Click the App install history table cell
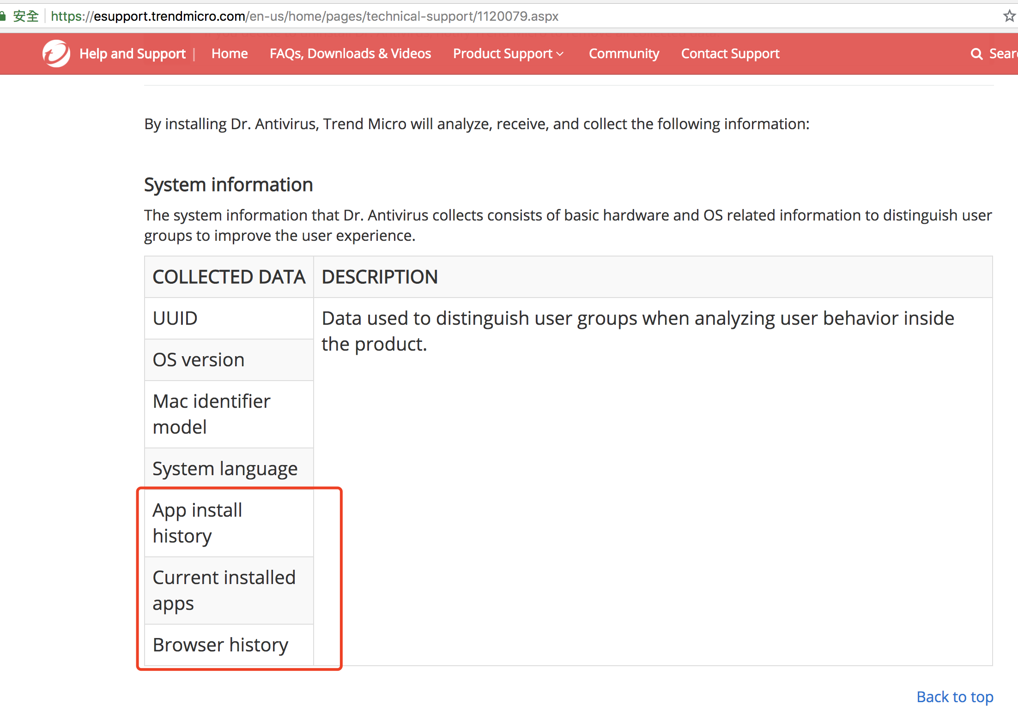 pyautogui.click(x=197, y=523)
